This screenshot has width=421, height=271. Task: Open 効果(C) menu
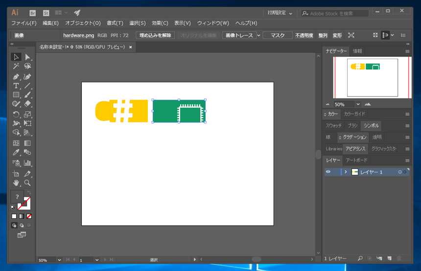click(x=160, y=23)
